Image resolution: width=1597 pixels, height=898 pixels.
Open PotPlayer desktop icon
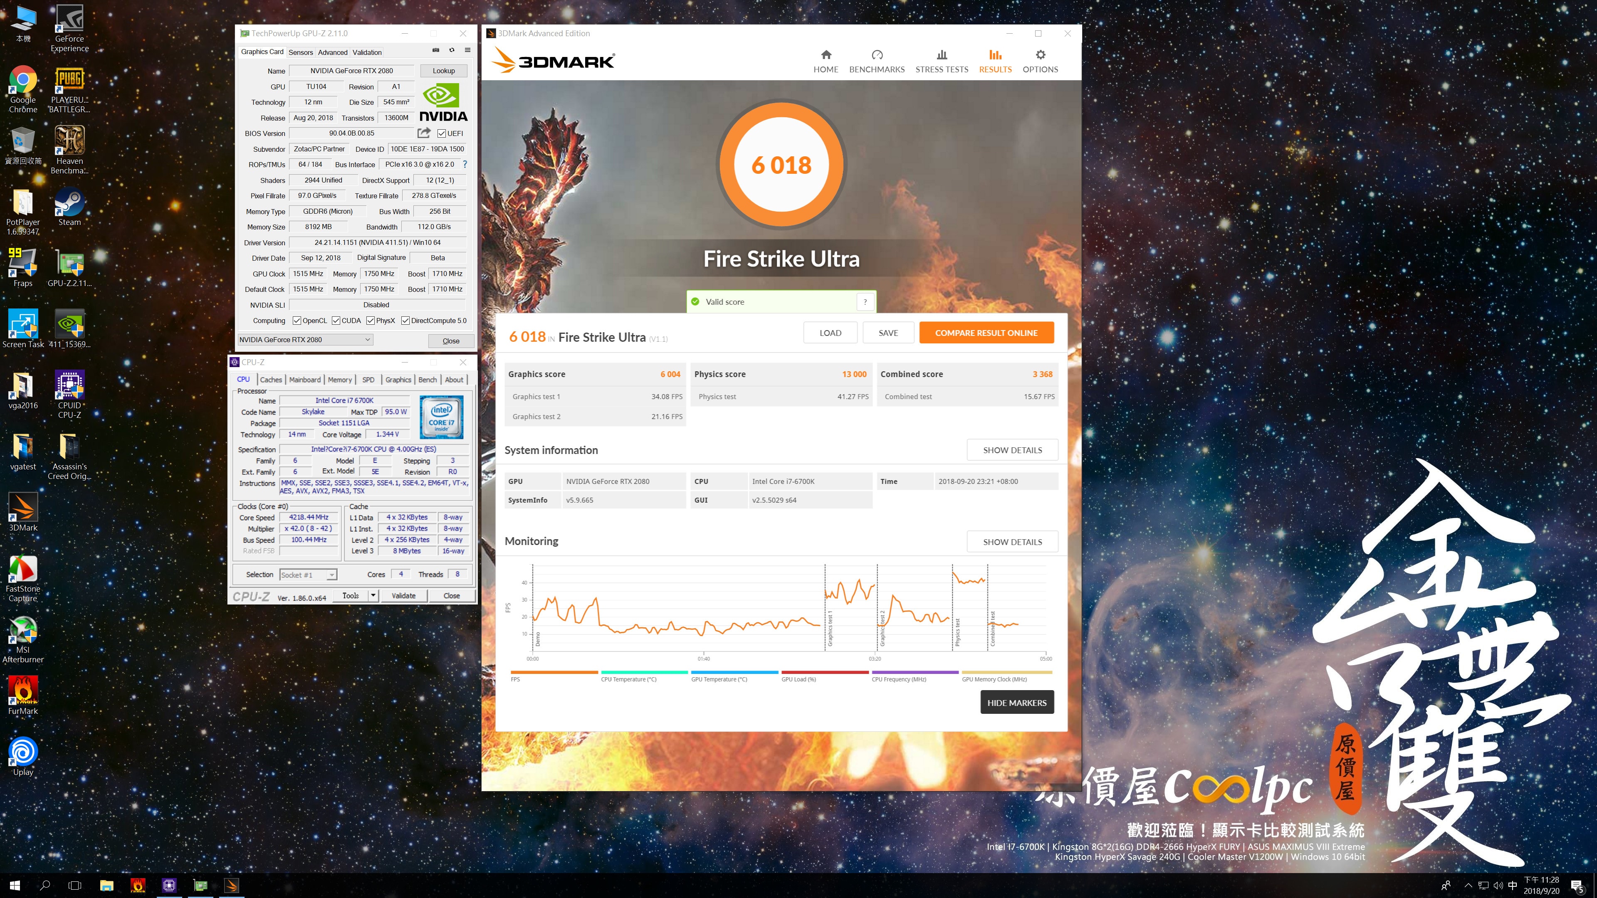(x=23, y=212)
